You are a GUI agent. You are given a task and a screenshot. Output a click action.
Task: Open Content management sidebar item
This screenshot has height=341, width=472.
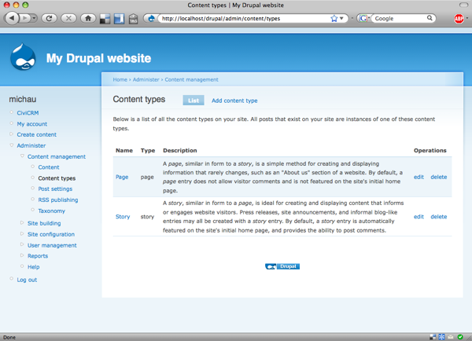(57, 156)
